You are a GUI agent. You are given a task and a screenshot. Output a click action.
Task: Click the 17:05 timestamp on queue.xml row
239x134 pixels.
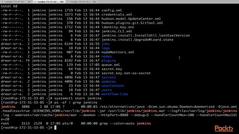click(x=94, y=65)
